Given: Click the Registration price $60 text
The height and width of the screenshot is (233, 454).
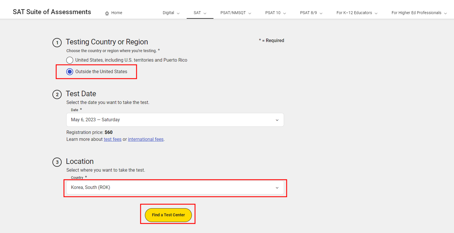Looking at the screenshot, I should click(x=90, y=132).
